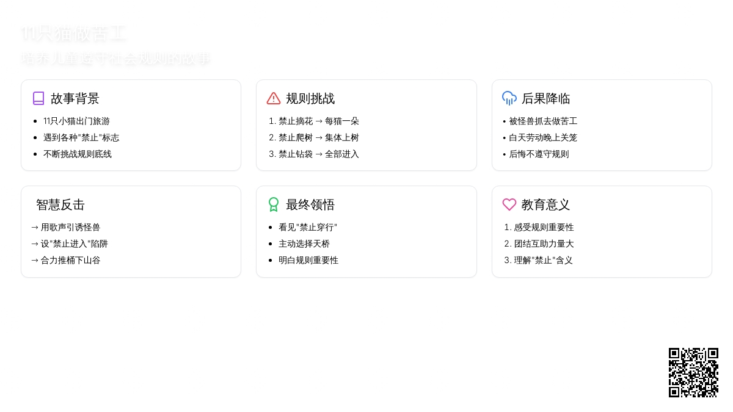Click numbered item 团结互助力量大
The height and width of the screenshot is (412, 733).
544,244
